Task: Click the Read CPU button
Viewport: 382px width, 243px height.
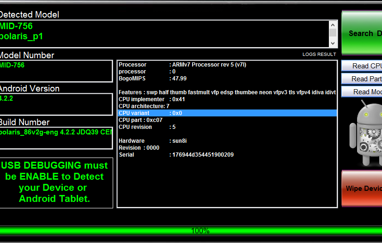Action: (362, 66)
